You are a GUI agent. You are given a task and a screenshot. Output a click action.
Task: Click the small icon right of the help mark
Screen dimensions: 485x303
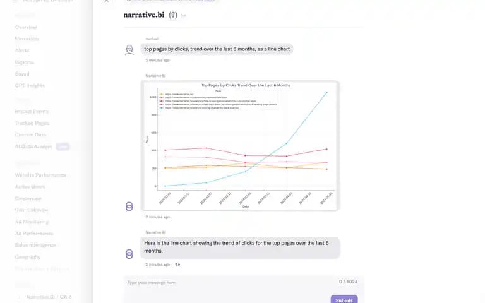[183, 15]
